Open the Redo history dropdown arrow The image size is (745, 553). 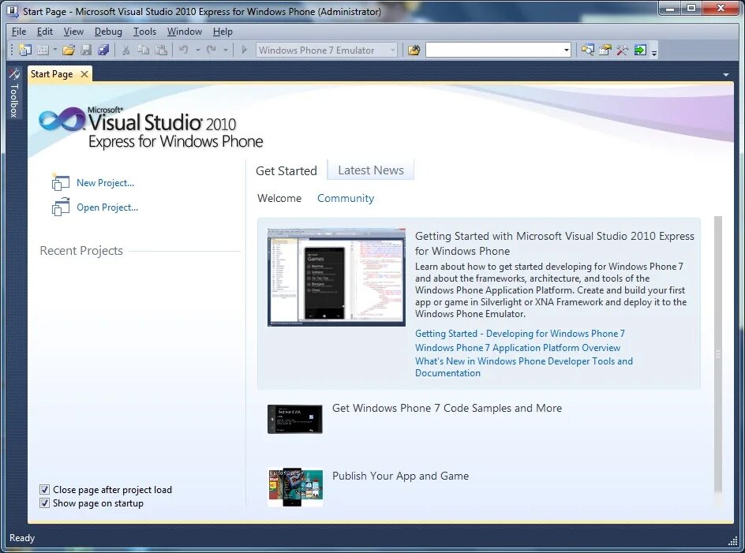225,50
